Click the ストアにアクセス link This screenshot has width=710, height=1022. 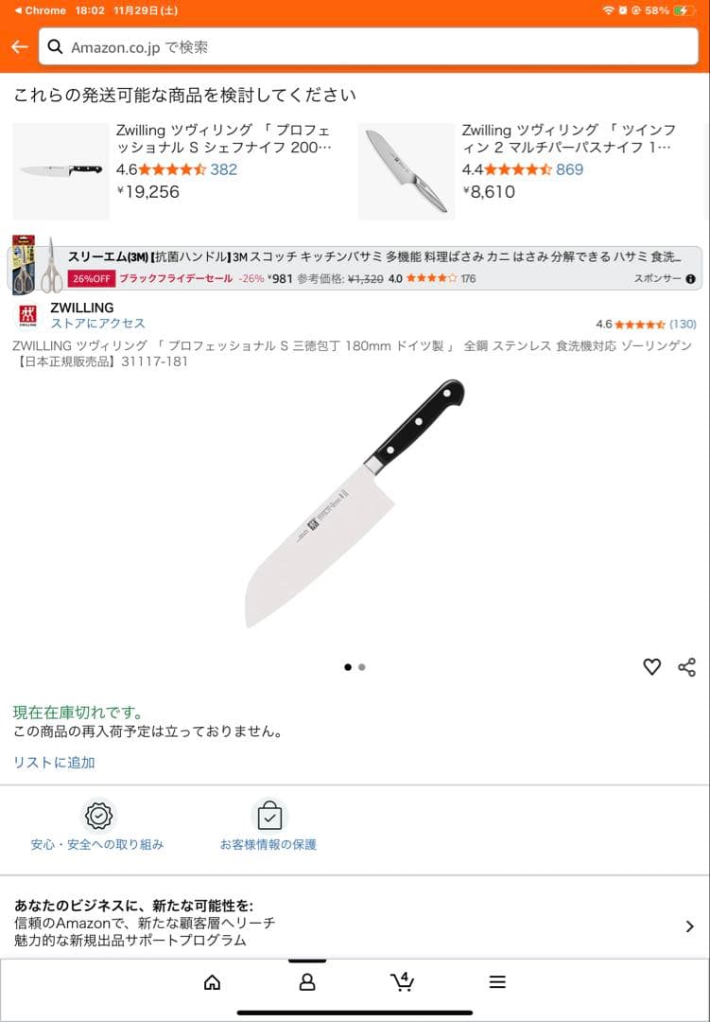click(98, 324)
